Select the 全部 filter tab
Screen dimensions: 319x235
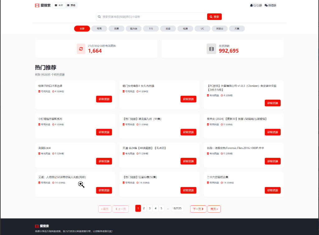[82, 29]
